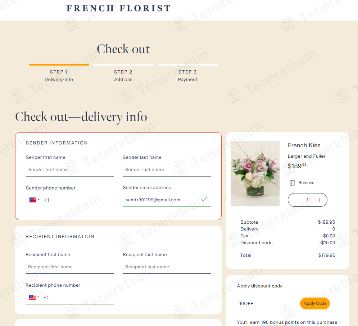This screenshot has height=326, width=358.
Task: Open recipient phone country flag dropdown
Action: 34,297
